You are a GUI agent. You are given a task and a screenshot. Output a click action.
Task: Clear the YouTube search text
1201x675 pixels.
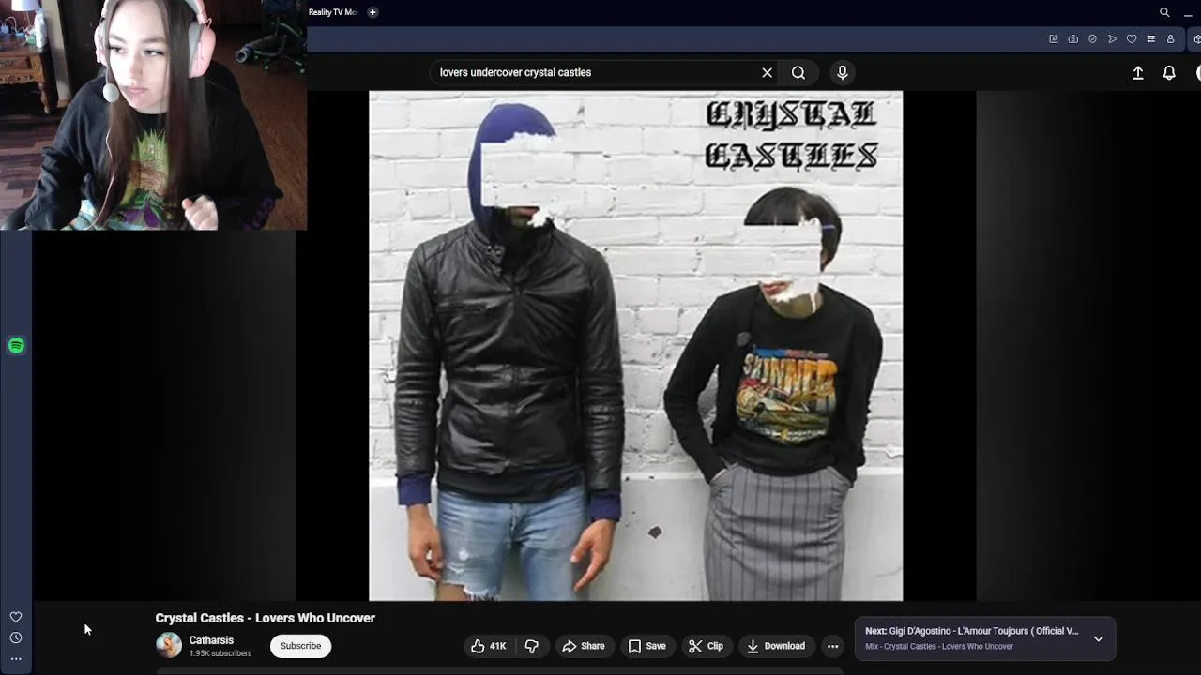(767, 72)
